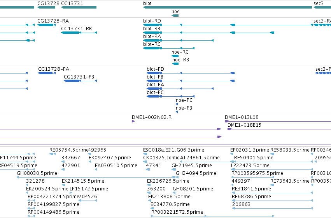The image size is (331, 218).
Task: Select RE58033.5prime EST feature
Action: 272,154
